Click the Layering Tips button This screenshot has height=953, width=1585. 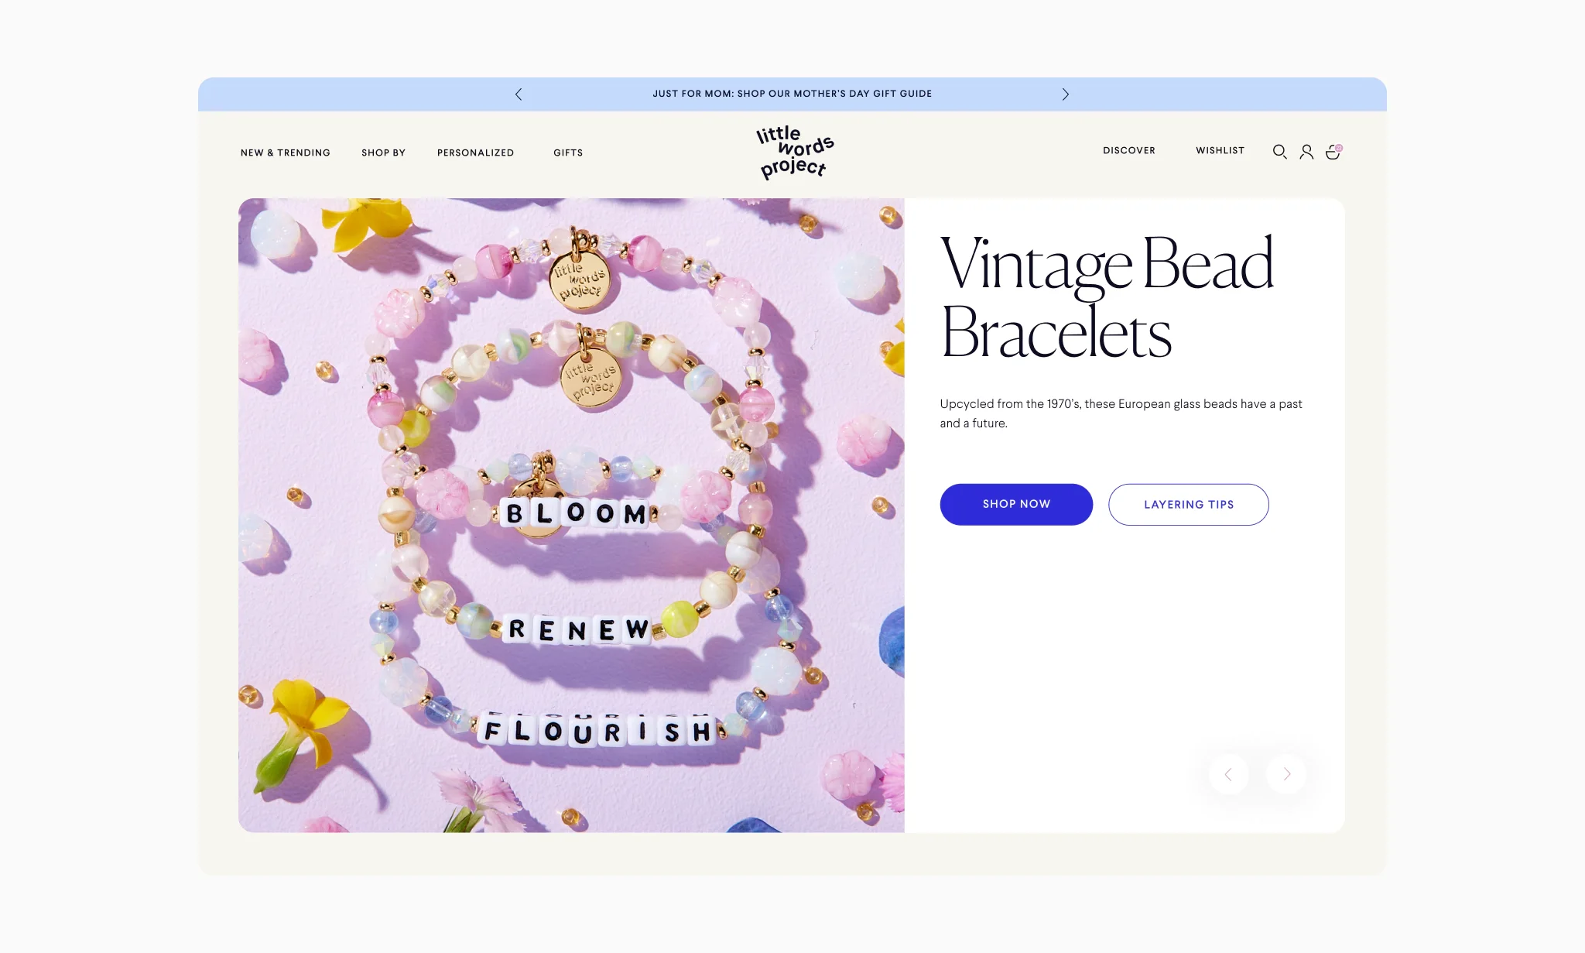(x=1189, y=504)
